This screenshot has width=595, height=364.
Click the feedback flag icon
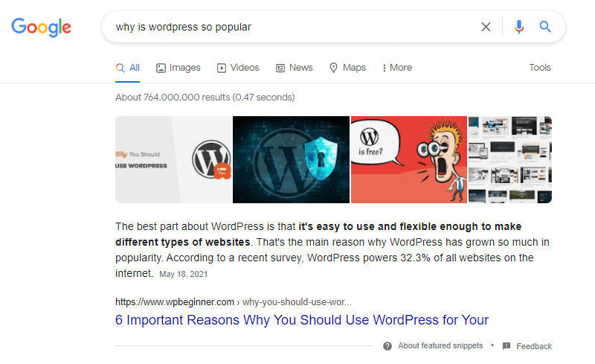coord(506,345)
